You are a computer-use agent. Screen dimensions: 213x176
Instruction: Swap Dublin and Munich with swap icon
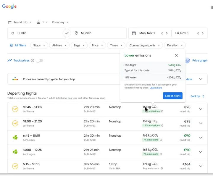67,33
